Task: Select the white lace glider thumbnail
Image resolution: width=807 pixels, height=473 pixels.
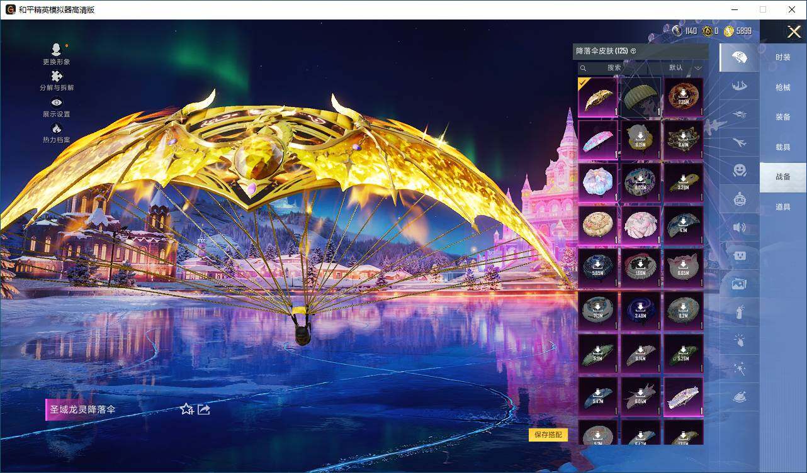Action: (684, 397)
